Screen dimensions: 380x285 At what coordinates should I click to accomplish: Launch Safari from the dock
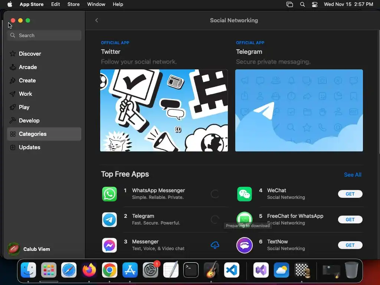[69, 270]
